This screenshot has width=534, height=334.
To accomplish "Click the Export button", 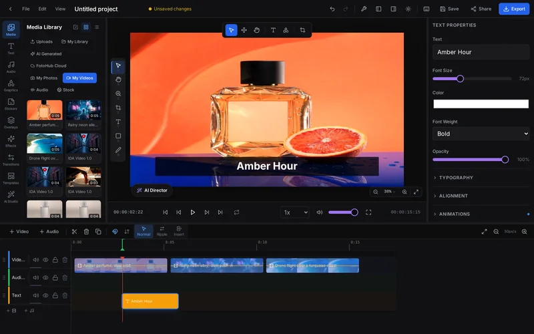I will point(514,9).
